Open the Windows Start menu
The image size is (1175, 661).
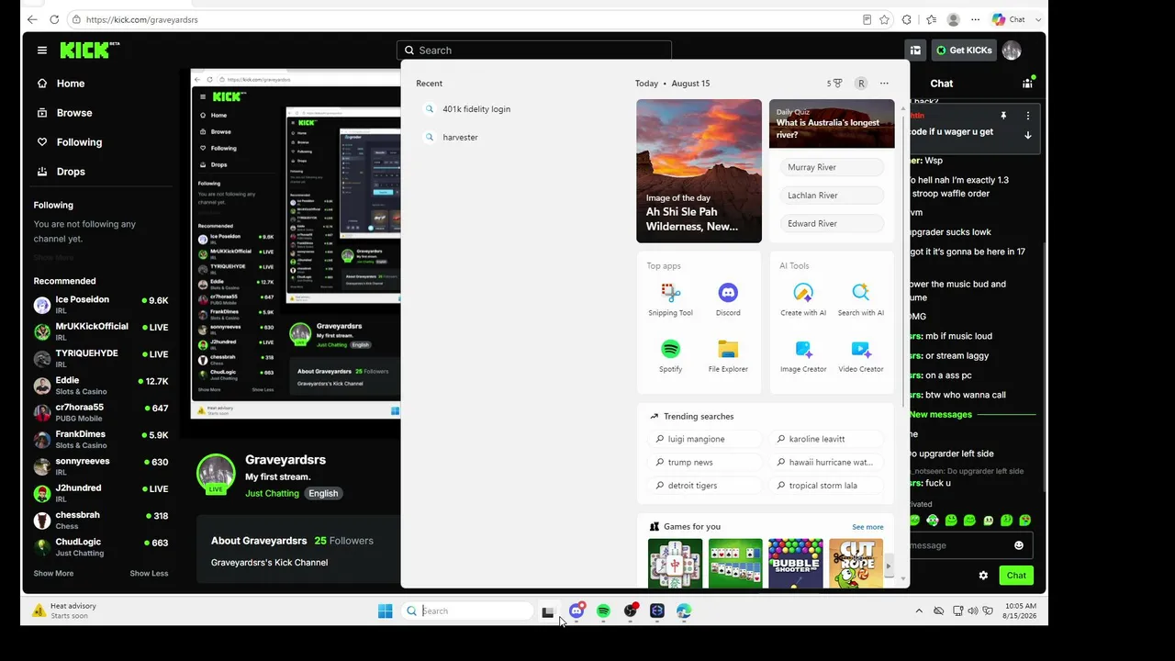click(x=386, y=611)
